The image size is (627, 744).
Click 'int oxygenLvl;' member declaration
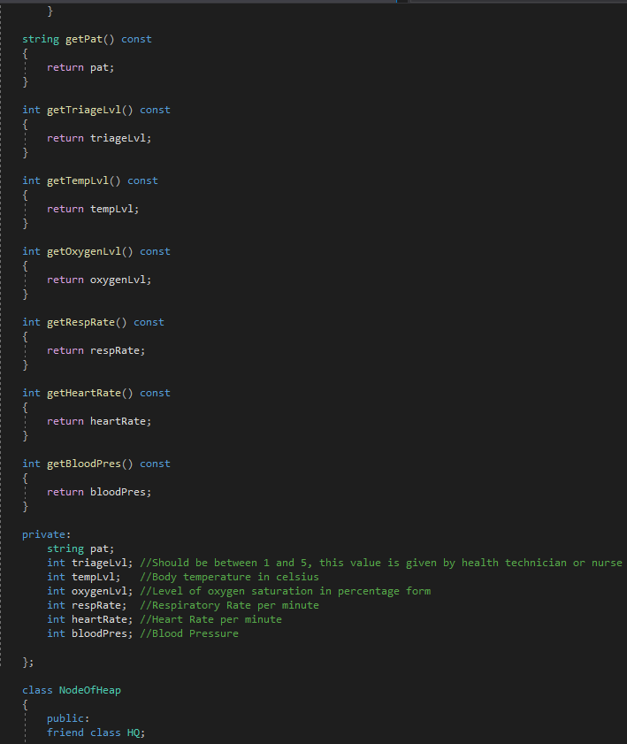tap(89, 591)
